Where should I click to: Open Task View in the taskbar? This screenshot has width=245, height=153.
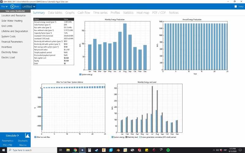click(61, 150)
